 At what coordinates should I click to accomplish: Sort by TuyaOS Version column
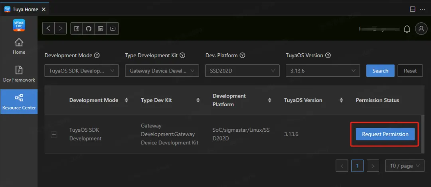[341, 100]
